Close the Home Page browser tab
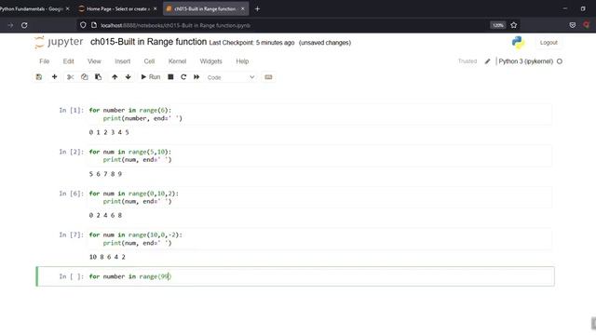 pyautogui.click(x=156, y=8)
